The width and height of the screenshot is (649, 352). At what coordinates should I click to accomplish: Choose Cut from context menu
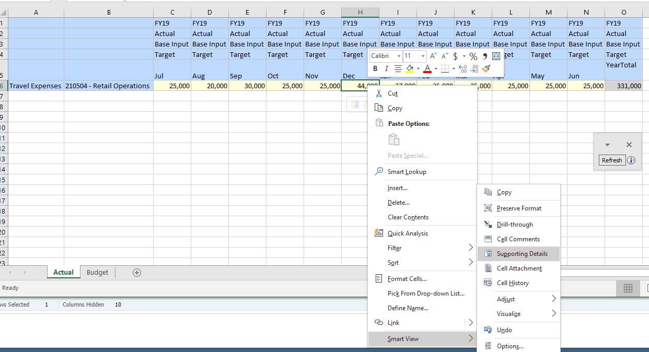tap(422, 93)
